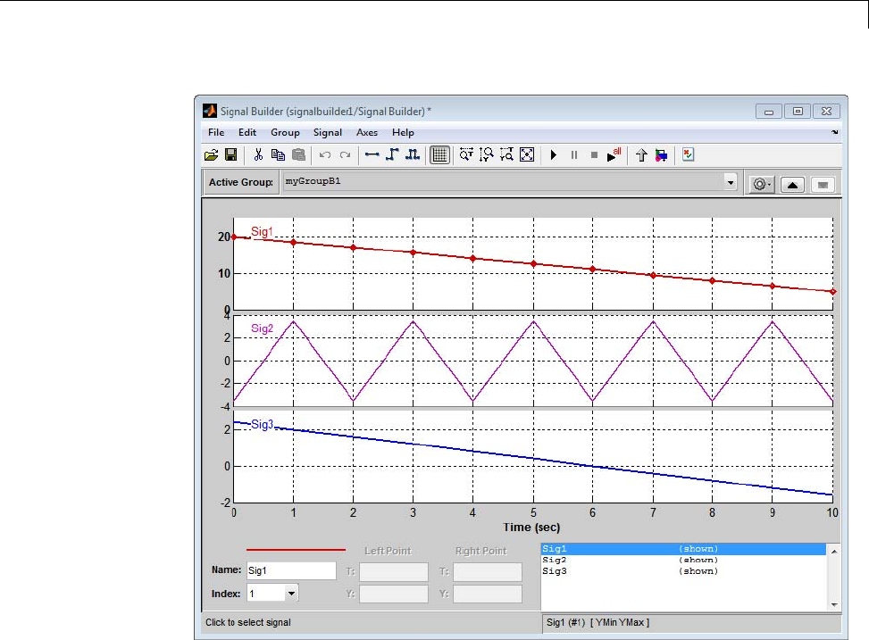Click Sig1 data point at time 5
Viewport: 869px width, 640px height.
click(x=534, y=263)
